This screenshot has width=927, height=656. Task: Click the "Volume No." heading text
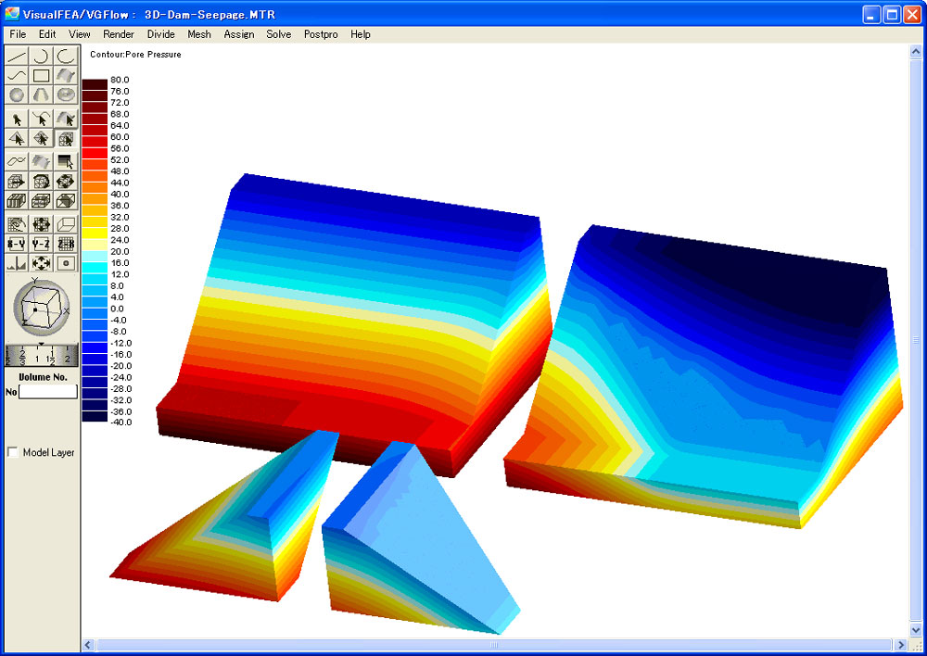[x=43, y=377]
